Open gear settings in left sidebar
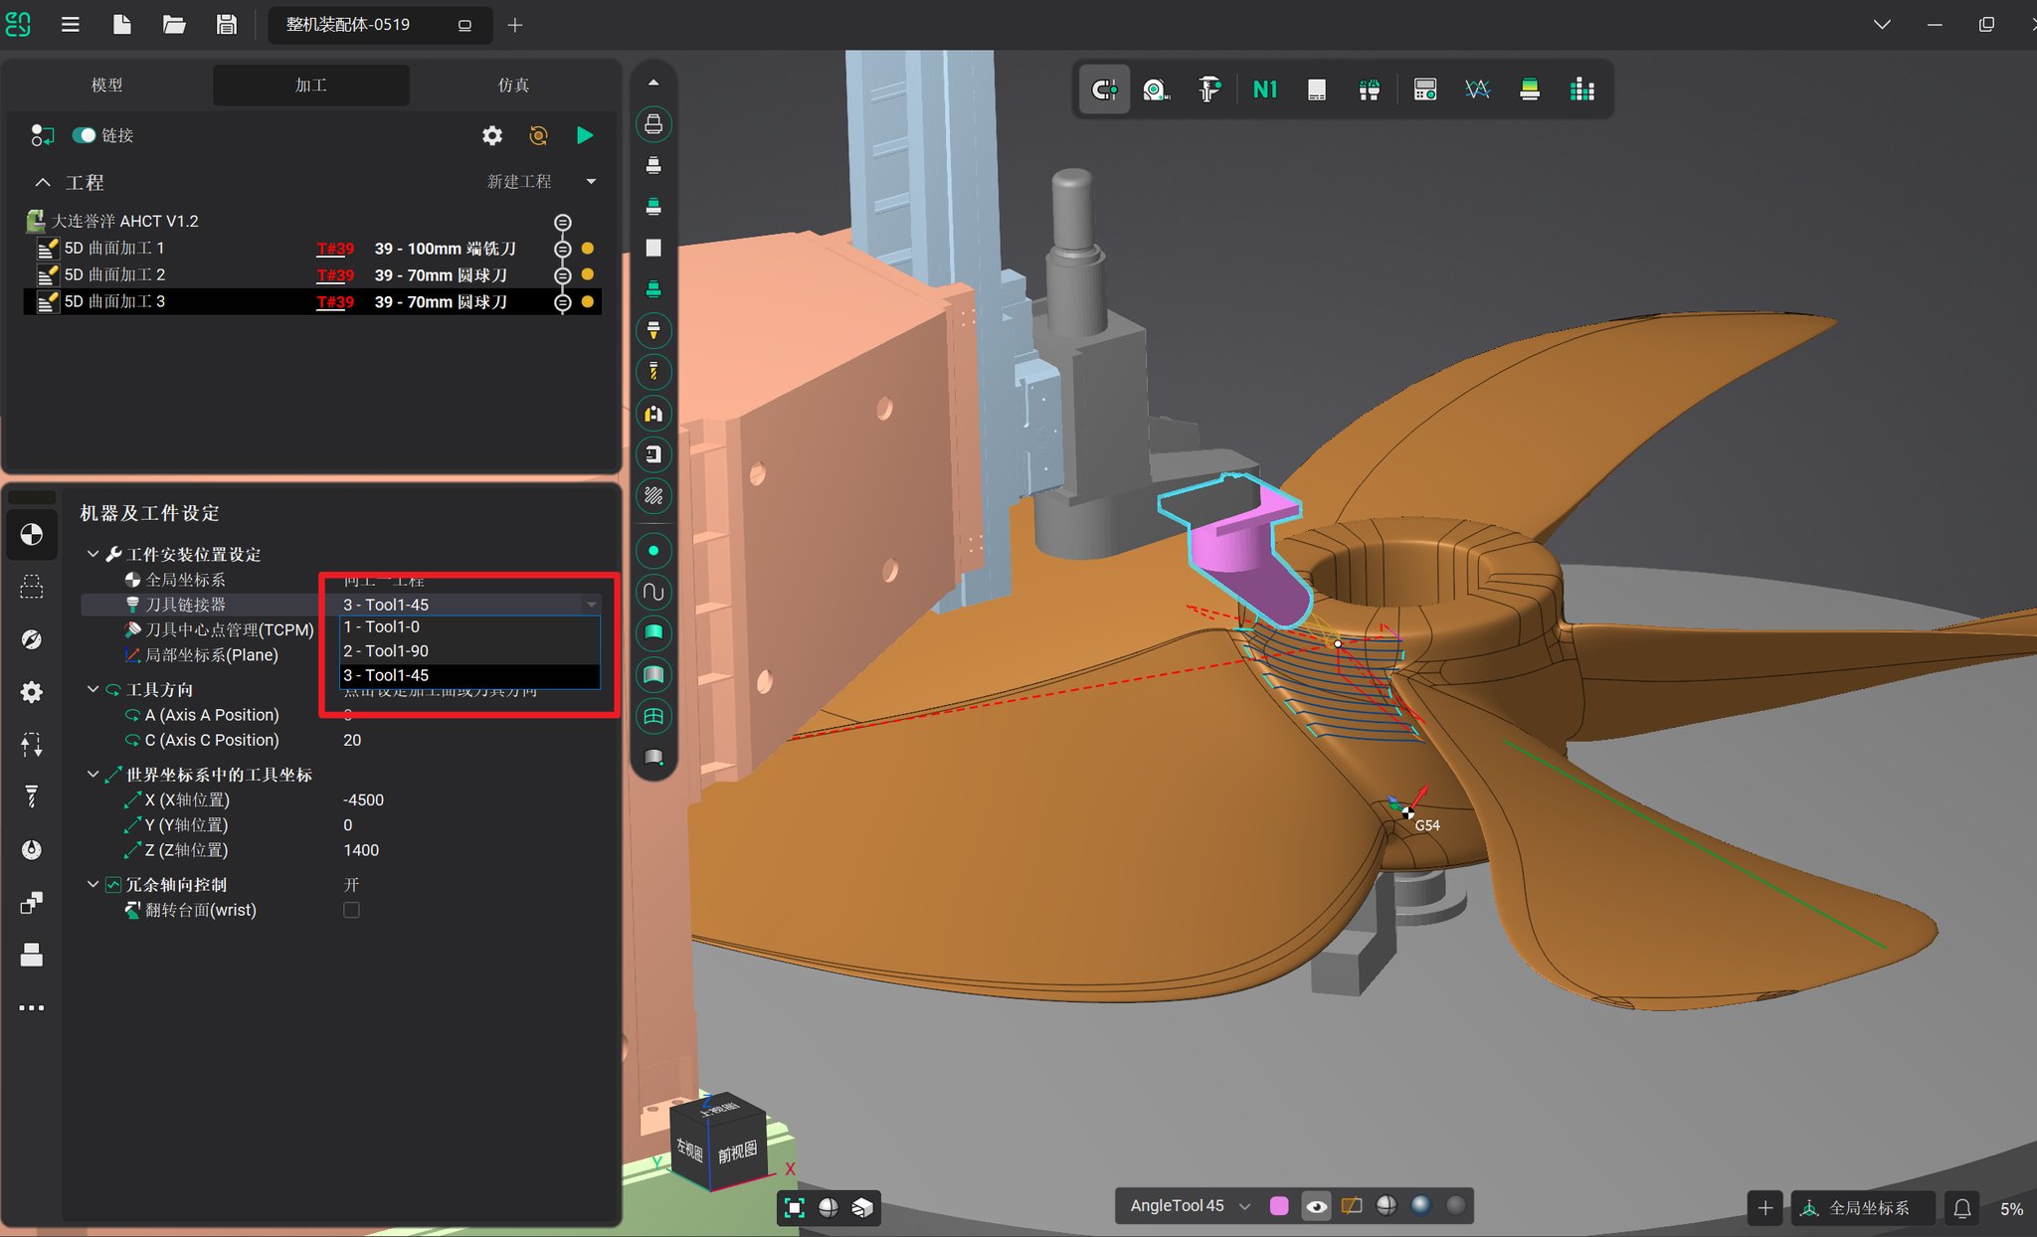The image size is (2037, 1237). click(x=32, y=692)
